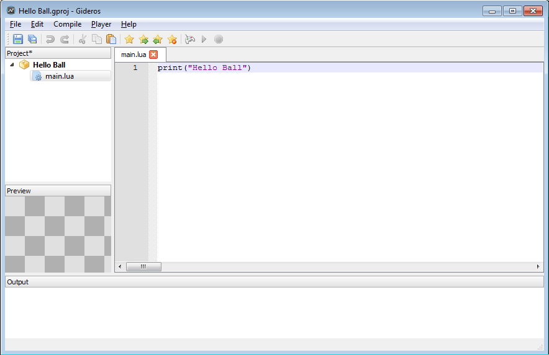Click the Lua file icon beside main.lua
This screenshot has width=549, height=355.
37,76
